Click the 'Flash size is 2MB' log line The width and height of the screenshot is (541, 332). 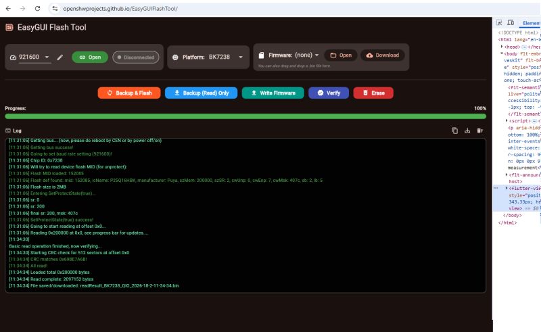tap(37, 187)
